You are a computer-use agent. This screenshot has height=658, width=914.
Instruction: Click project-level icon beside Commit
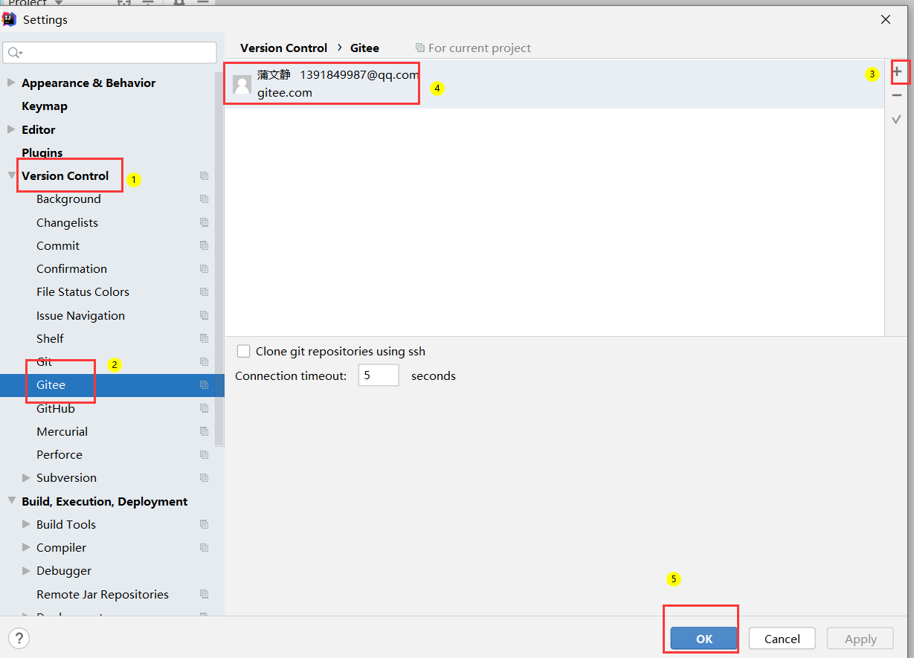[204, 245]
